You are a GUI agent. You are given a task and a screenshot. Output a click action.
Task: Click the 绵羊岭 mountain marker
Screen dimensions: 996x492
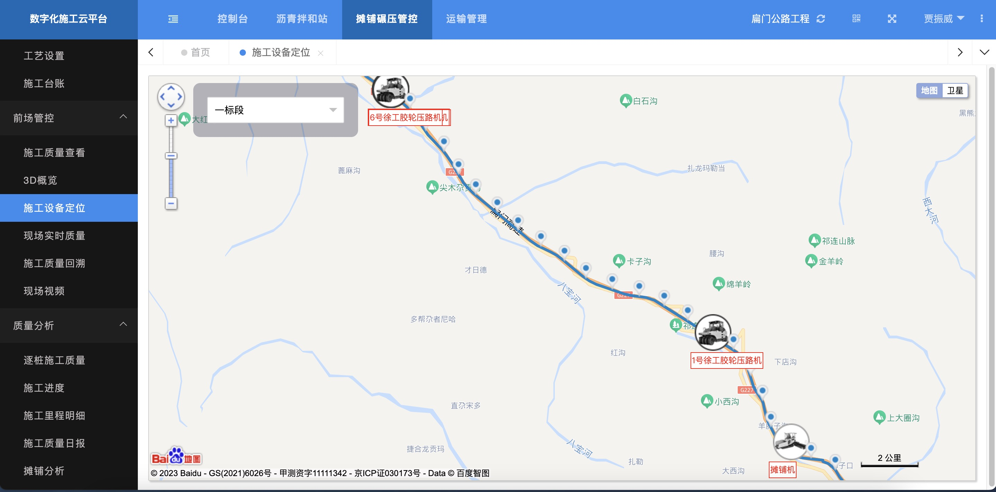coord(718,284)
